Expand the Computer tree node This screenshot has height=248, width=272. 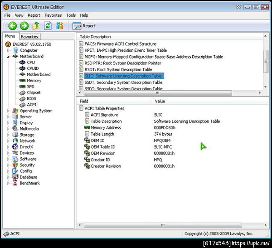8,50
